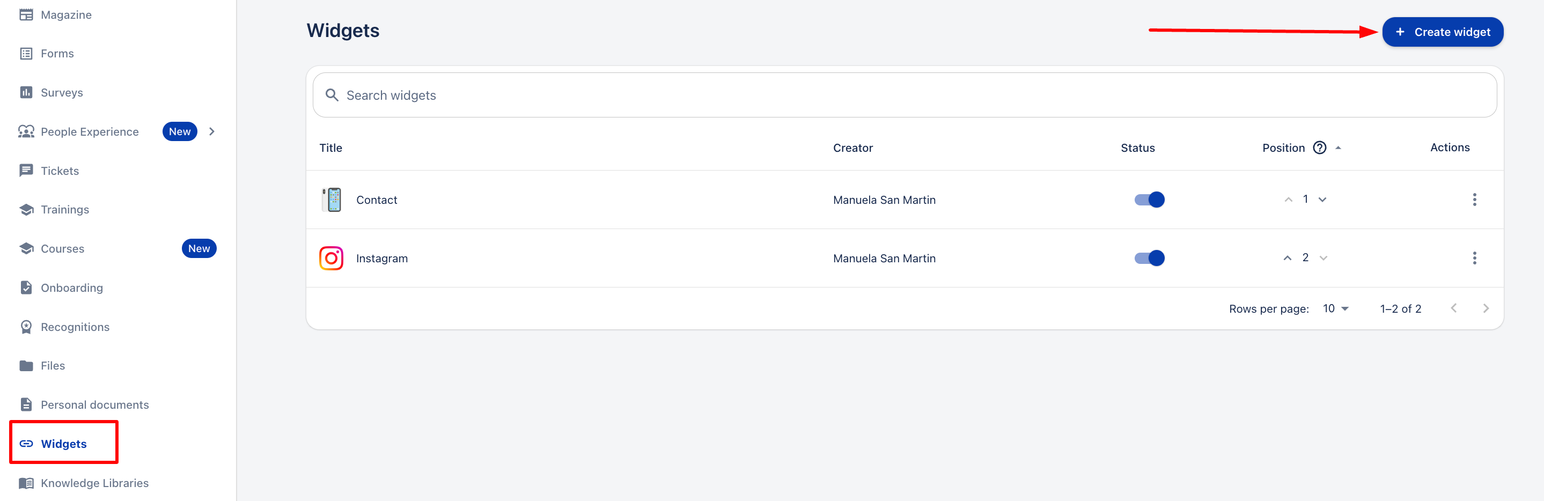Open the rows per page dropdown
Screen dimensions: 1544x501
1335,308
